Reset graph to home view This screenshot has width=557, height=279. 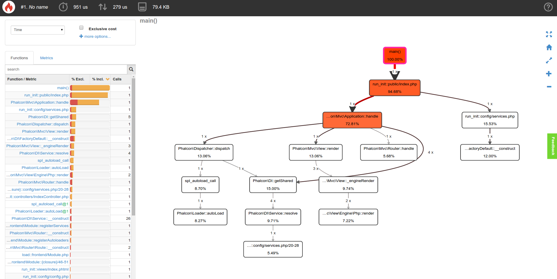(549, 47)
